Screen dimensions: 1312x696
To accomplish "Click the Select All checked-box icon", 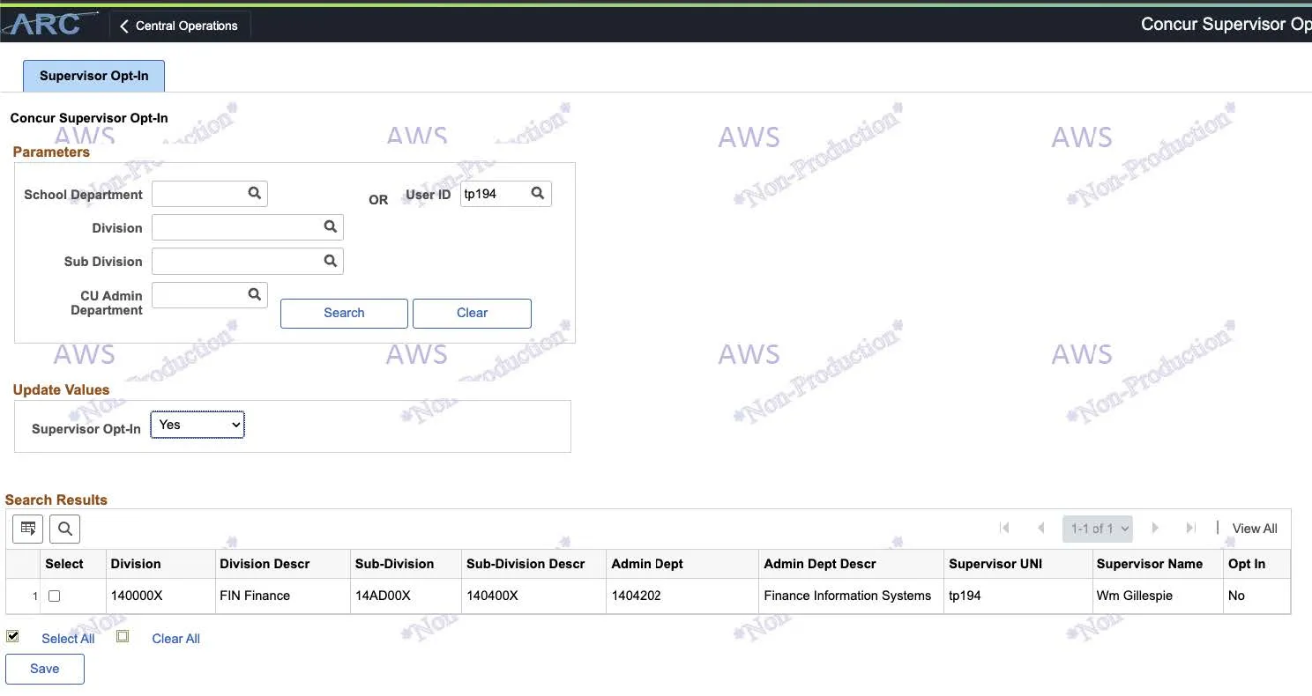I will click(12, 636).
